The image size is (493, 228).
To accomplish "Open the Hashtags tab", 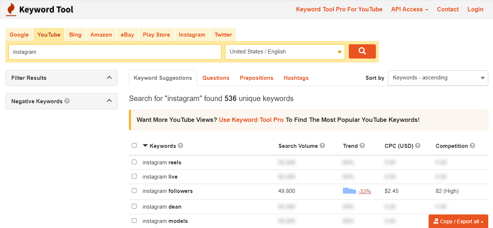I will 296,78.
